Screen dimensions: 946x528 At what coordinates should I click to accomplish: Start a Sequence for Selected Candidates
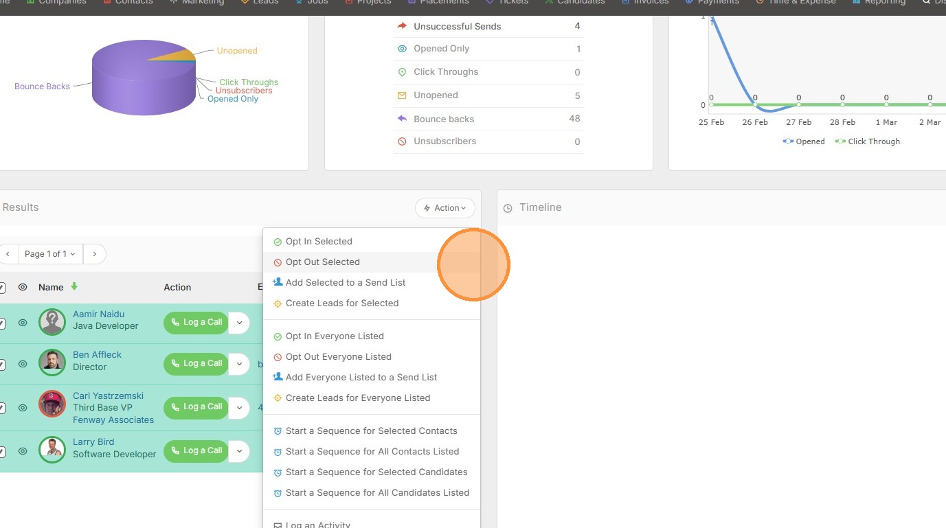coord(372,472)
